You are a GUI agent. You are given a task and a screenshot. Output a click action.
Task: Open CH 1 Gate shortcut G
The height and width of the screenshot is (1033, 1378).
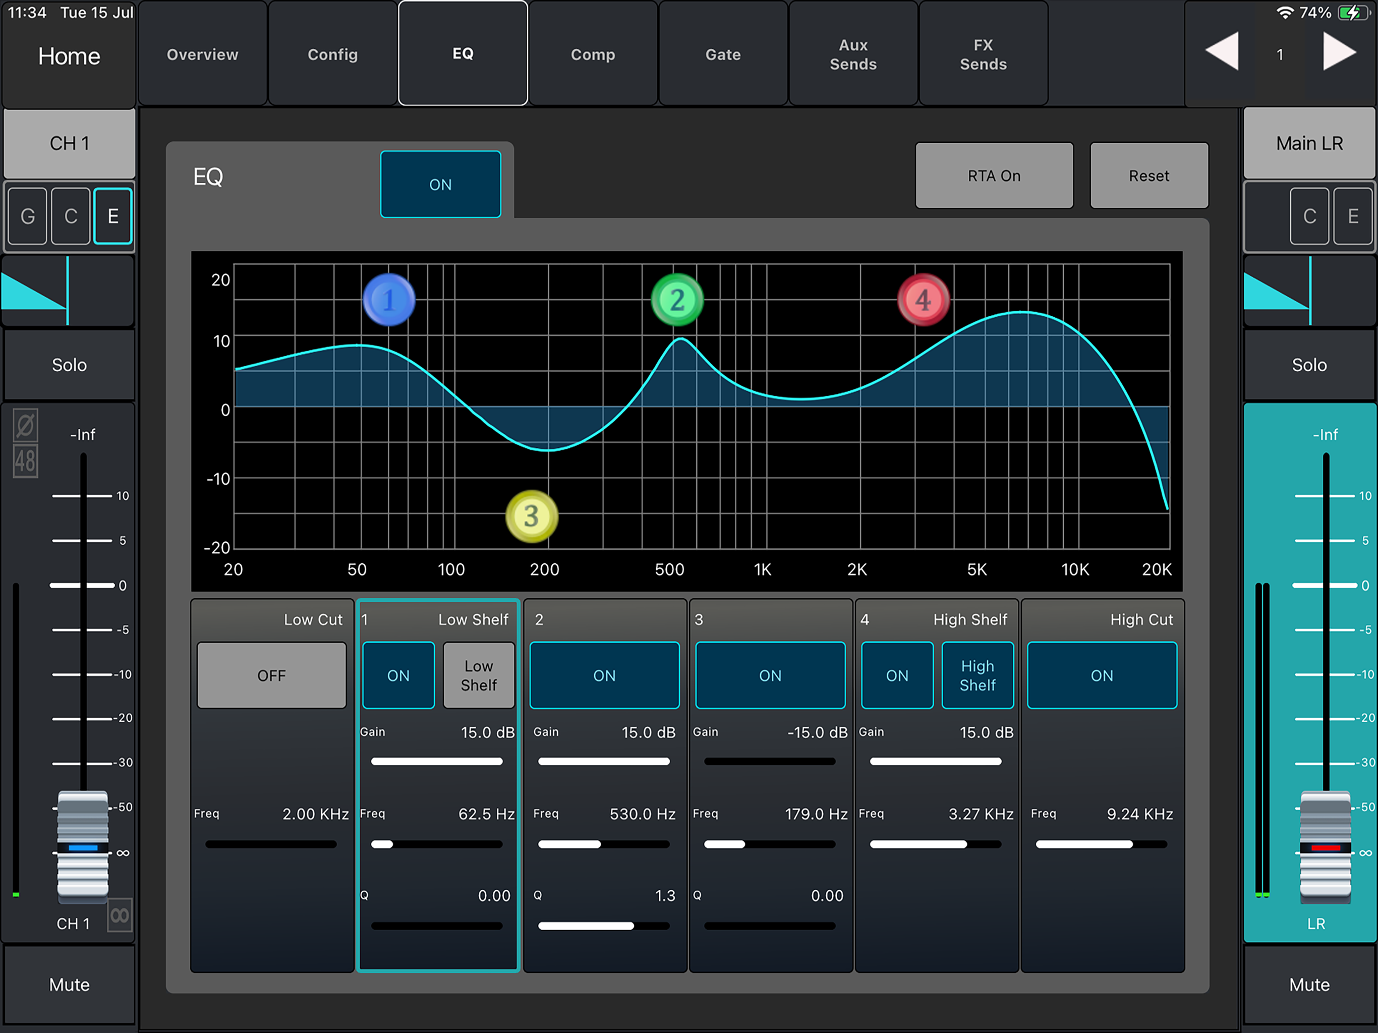[x=27, y=216]
